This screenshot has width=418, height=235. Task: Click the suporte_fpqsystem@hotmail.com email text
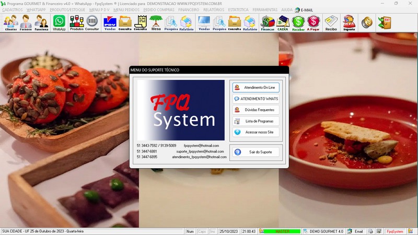pos(200,151)
